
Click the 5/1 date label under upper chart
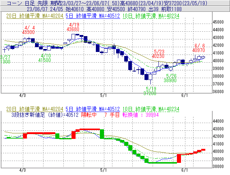click(104, 95)
